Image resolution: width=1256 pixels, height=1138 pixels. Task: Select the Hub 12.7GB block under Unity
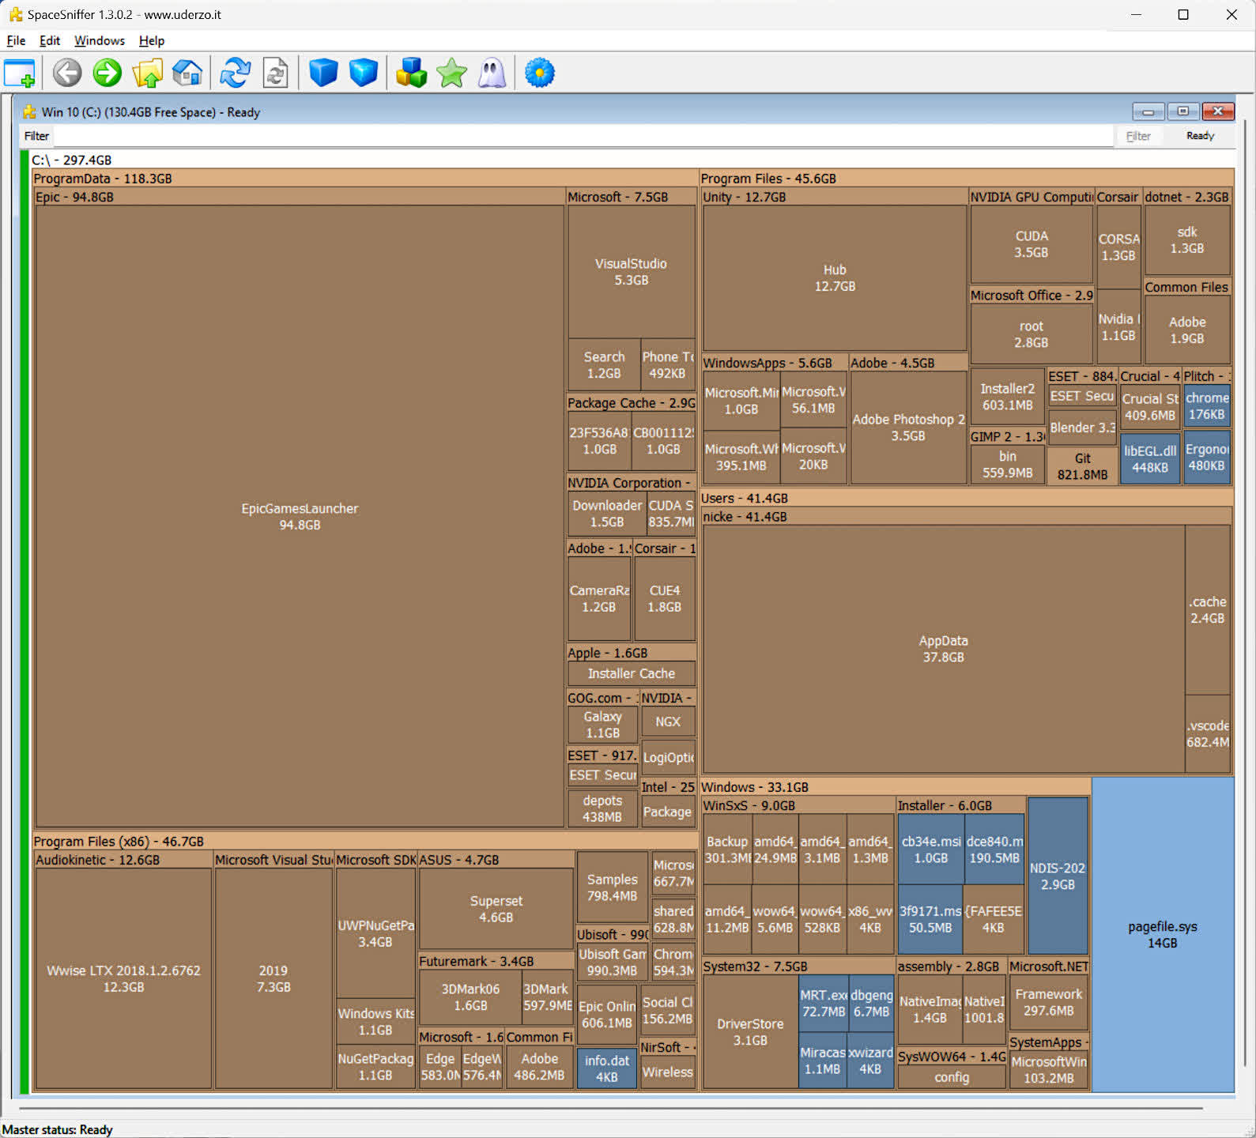835,278
